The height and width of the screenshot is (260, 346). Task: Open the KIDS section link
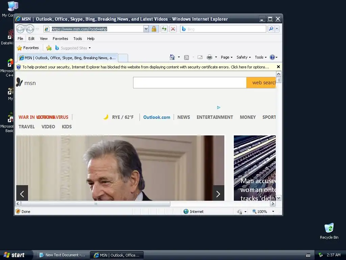[67, 127]
